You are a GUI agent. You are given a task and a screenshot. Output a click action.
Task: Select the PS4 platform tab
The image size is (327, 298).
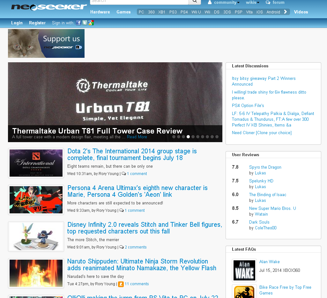tap(184, 12)
